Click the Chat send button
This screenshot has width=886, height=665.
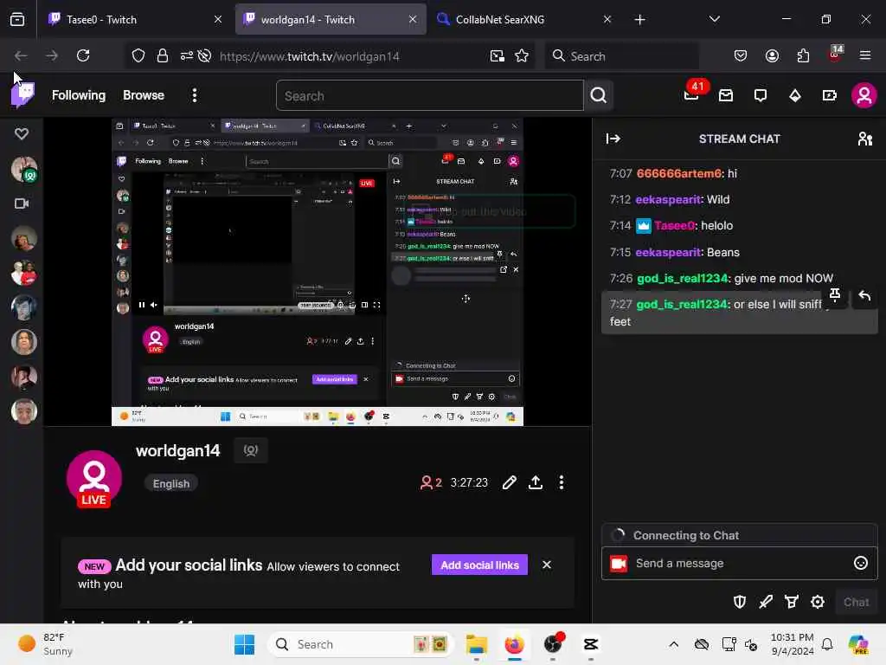point(856,603)
